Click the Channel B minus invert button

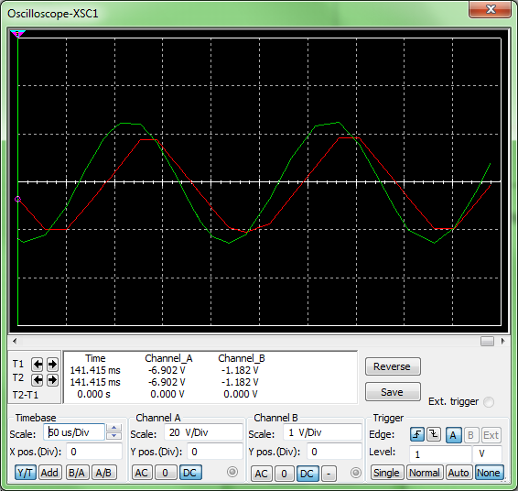(329, 474)
